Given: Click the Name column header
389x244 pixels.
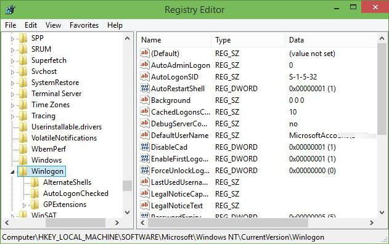Looking at the screenshot, I should (x=174, y=40).
